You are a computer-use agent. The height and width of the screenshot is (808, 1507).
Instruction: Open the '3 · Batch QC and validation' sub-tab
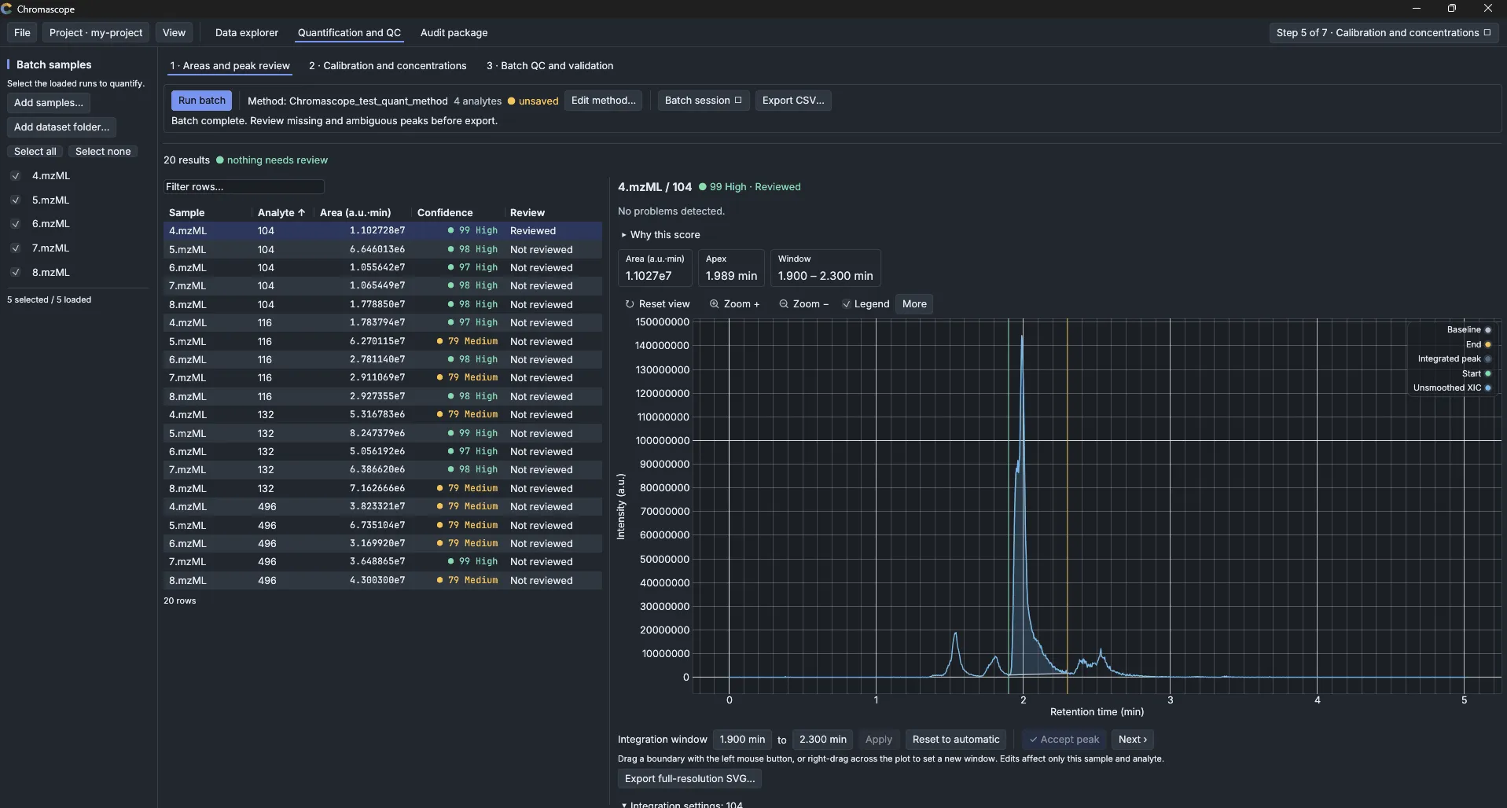(x=550, y=66)
